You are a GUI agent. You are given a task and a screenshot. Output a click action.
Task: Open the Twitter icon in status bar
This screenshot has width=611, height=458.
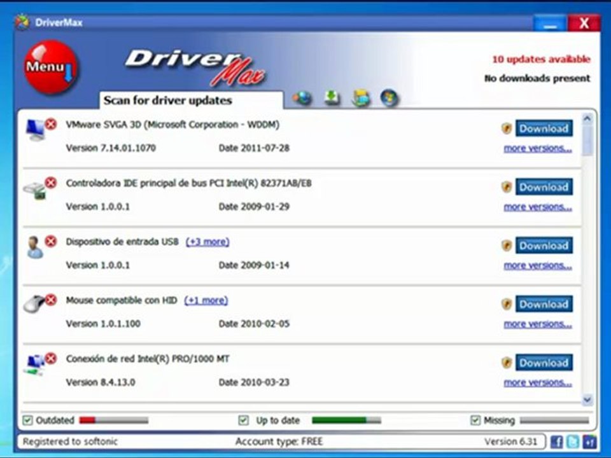coord(573,441)
